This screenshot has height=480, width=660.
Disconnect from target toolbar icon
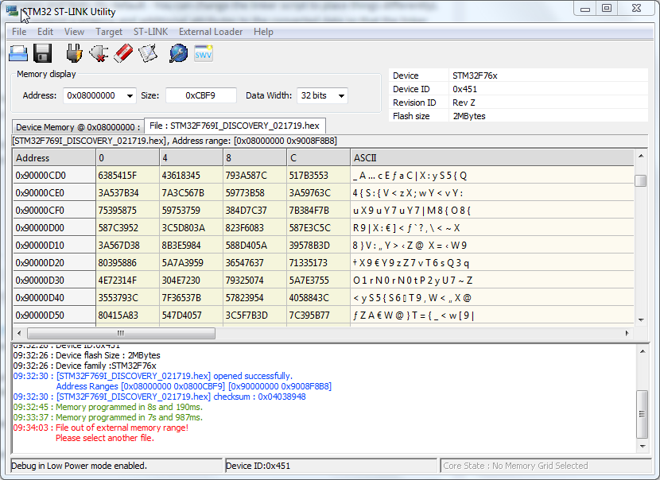coord(99,53)
